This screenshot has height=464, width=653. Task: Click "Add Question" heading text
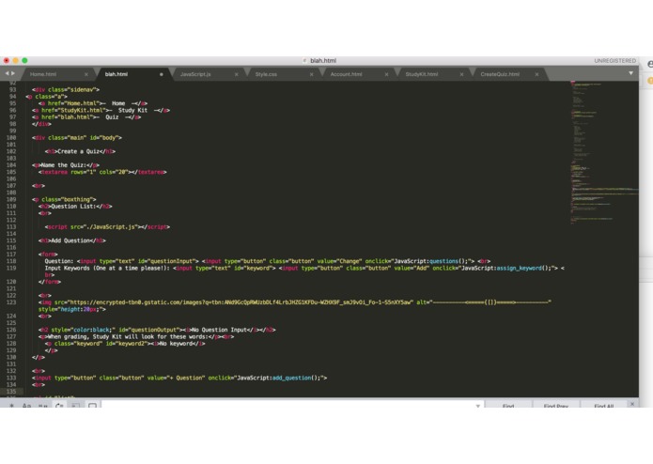[x=70, y=240]
